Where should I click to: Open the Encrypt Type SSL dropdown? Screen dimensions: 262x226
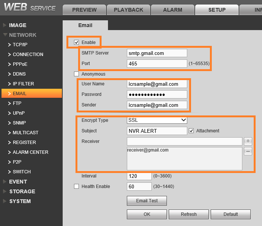157,120
